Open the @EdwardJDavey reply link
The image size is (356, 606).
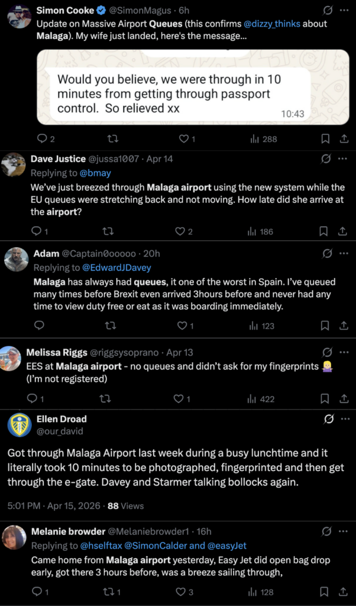pos(118,268)
